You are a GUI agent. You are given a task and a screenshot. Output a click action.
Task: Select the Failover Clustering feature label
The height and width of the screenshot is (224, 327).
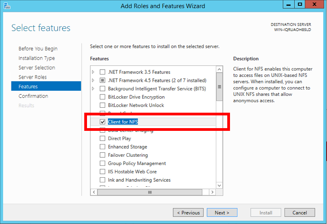pos(127,155)
